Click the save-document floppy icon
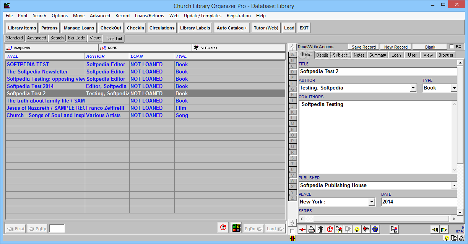This screenshot has height=244, width=468. (x=394, y=229)
